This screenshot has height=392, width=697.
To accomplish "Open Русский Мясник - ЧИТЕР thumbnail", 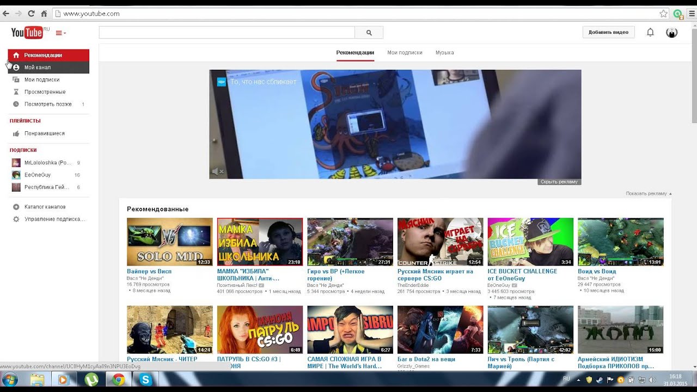I will pyautogui.click(x=170, y=330).
